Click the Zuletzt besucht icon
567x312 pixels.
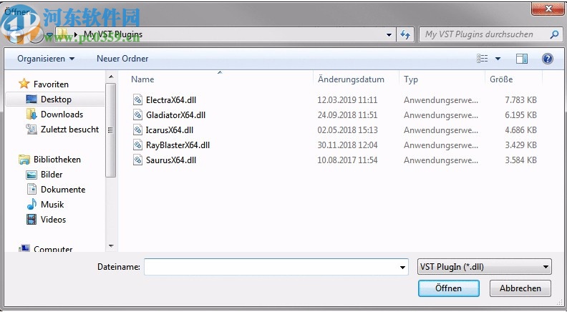click(31, 129)
